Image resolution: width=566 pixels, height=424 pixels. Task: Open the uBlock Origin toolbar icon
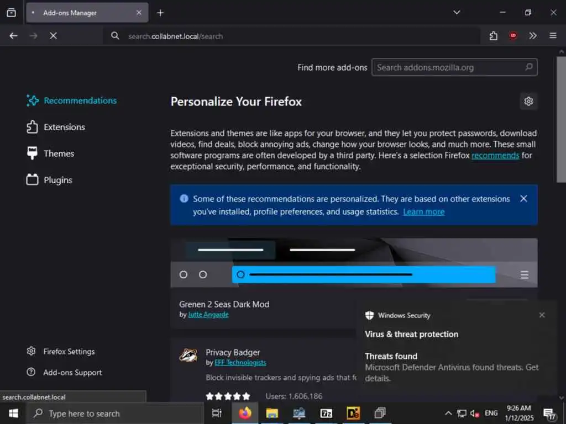[513, 36]
